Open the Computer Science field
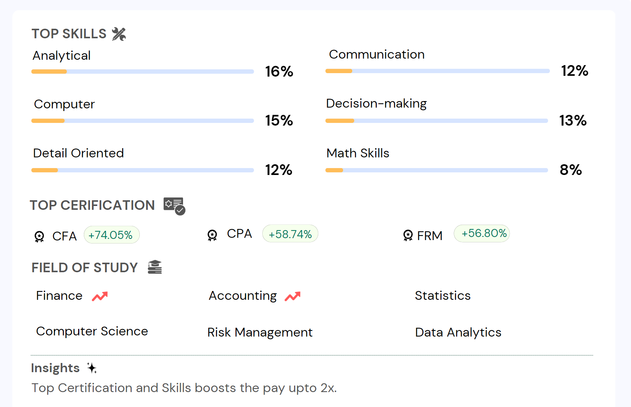631x407 pixels. pyautogui.click(x=92, y=331)
